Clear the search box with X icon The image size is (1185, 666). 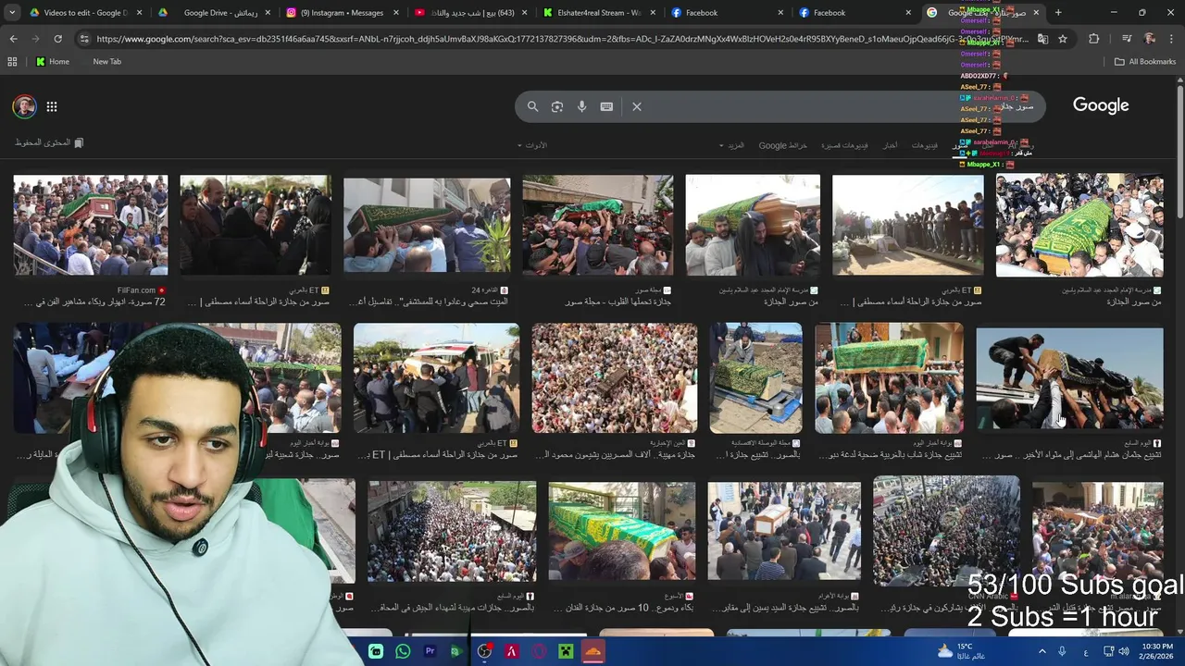637,106
